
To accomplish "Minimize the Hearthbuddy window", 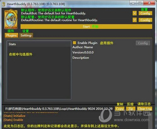I will click(x=133, y=3).
